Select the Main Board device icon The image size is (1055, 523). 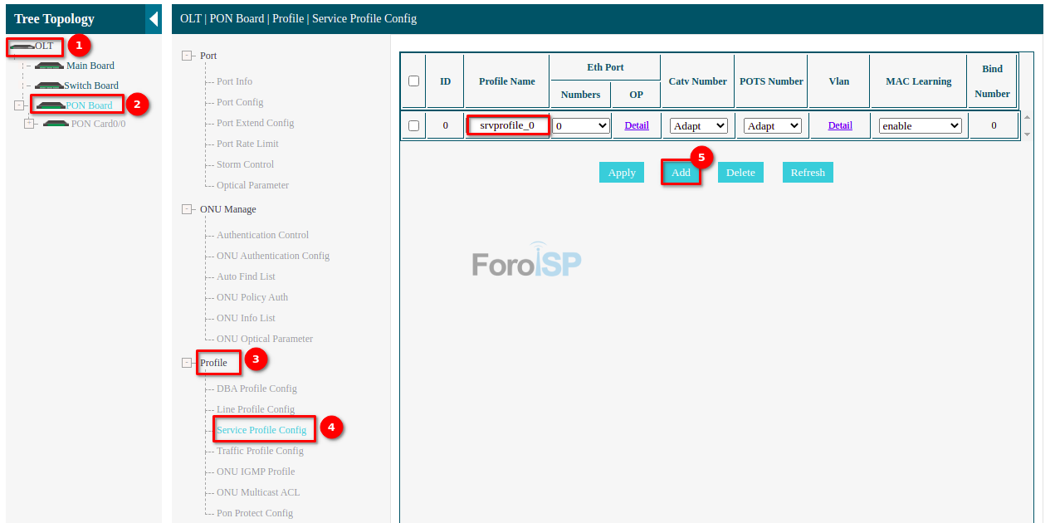[50, 66]
